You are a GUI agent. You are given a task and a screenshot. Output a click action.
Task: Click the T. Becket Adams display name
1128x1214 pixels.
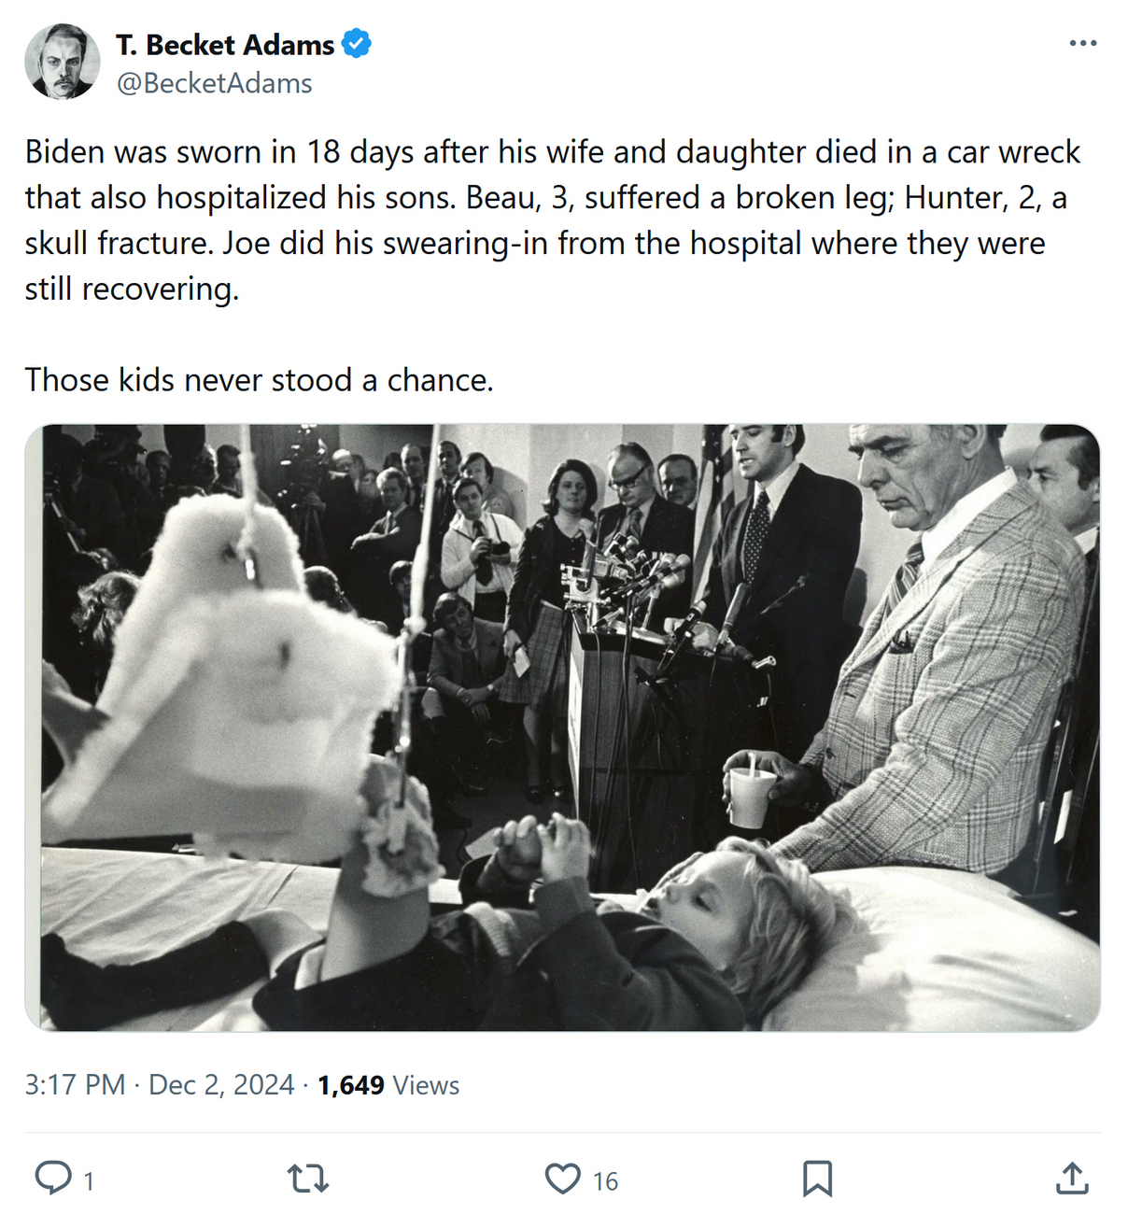tap(225, 45)
